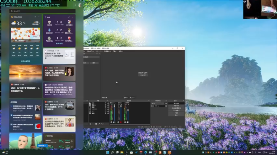Image resolution: width=277 pixels, height=155 pixels.
Task: Adjust transition duration 300 ms stepper arrows
Action: click(x=166, y=106)
